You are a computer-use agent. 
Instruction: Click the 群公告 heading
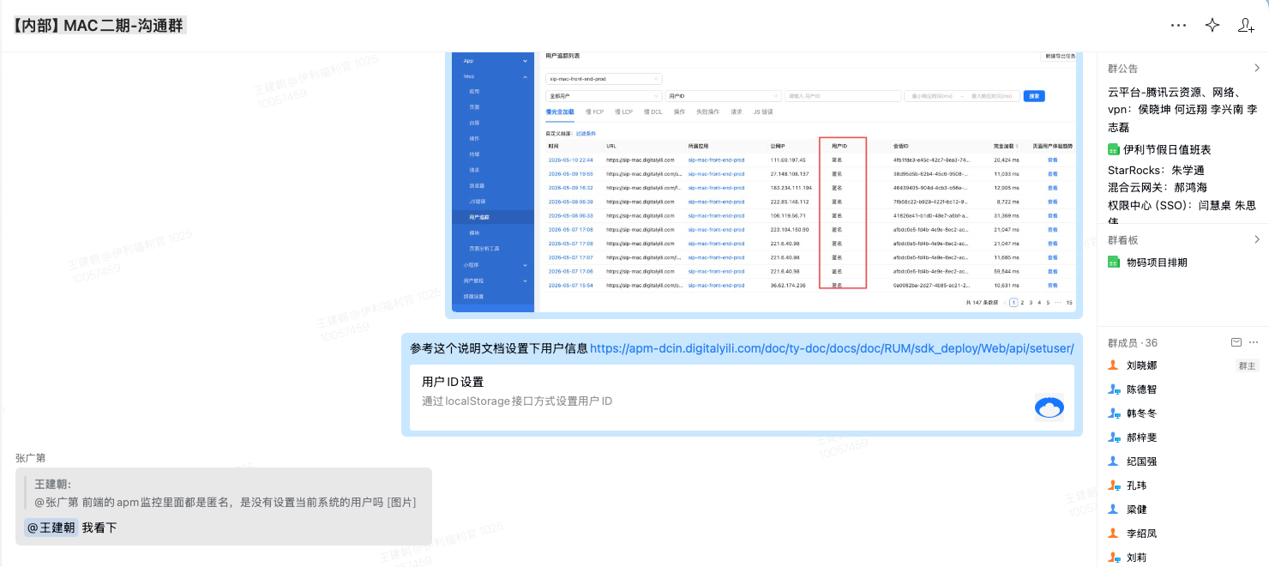[x=1123, y=69]
